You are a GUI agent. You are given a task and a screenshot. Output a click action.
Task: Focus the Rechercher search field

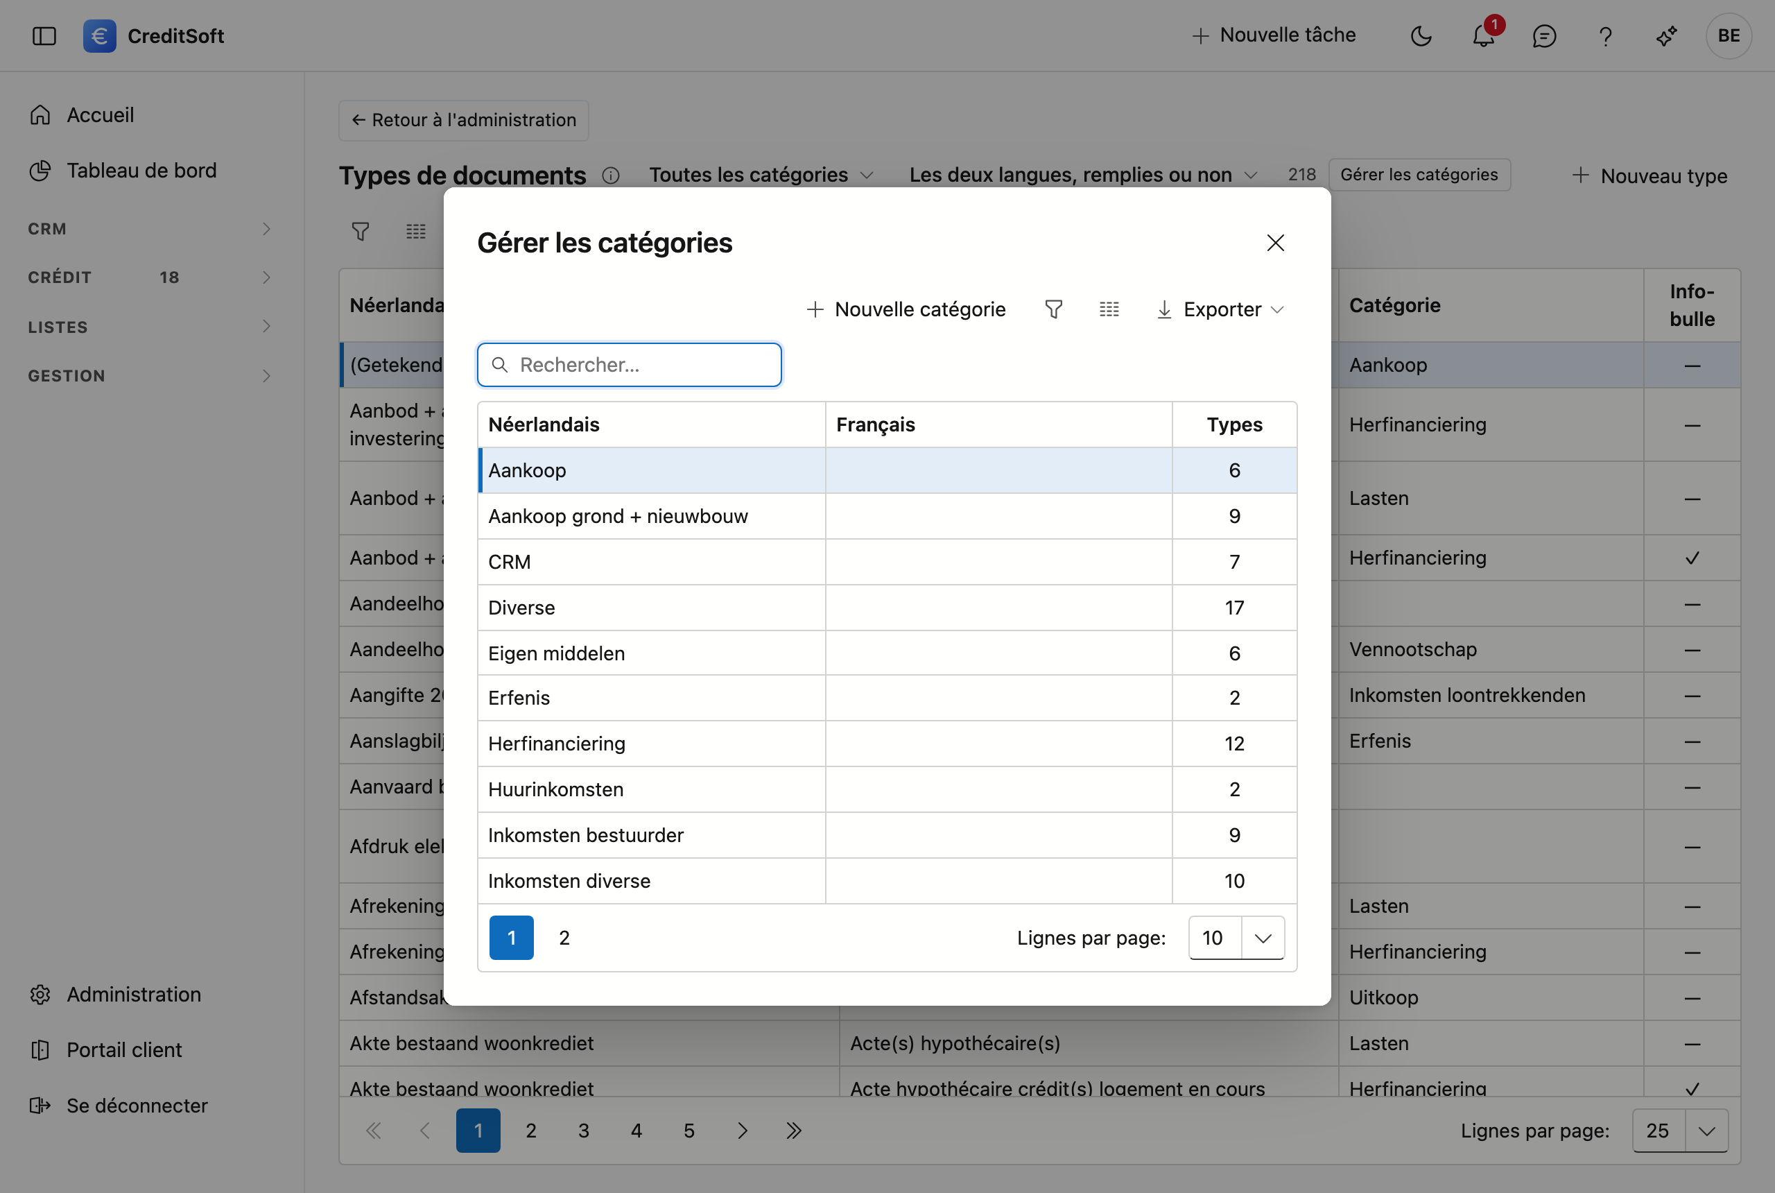(630, 364)
